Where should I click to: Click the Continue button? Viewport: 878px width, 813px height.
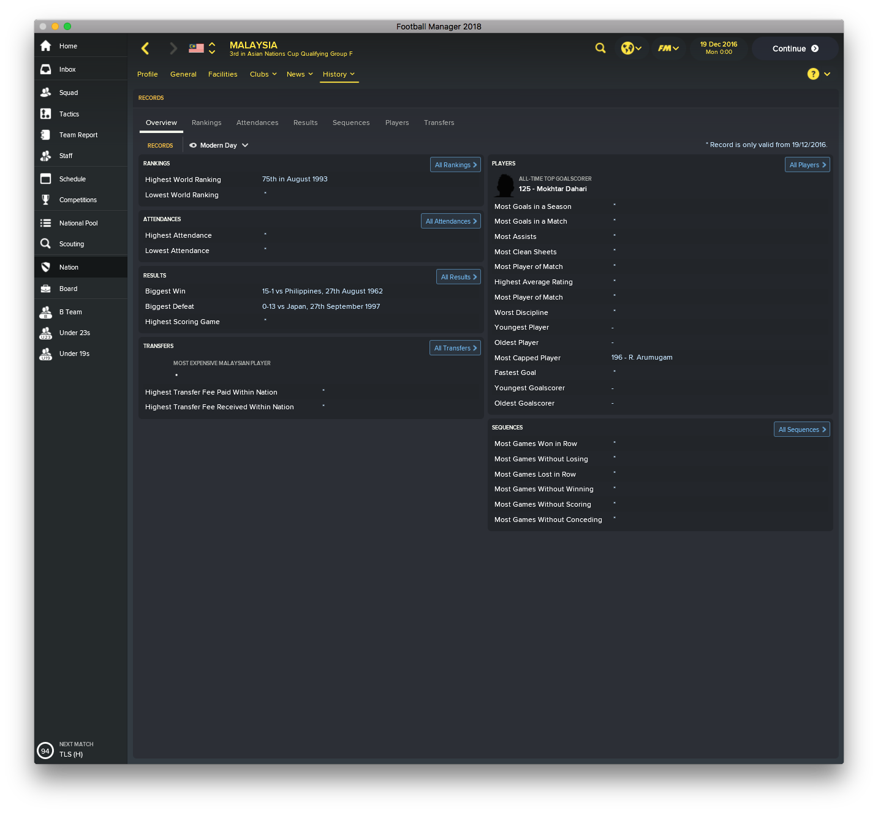pyautogui.click(x=795, y=48)
